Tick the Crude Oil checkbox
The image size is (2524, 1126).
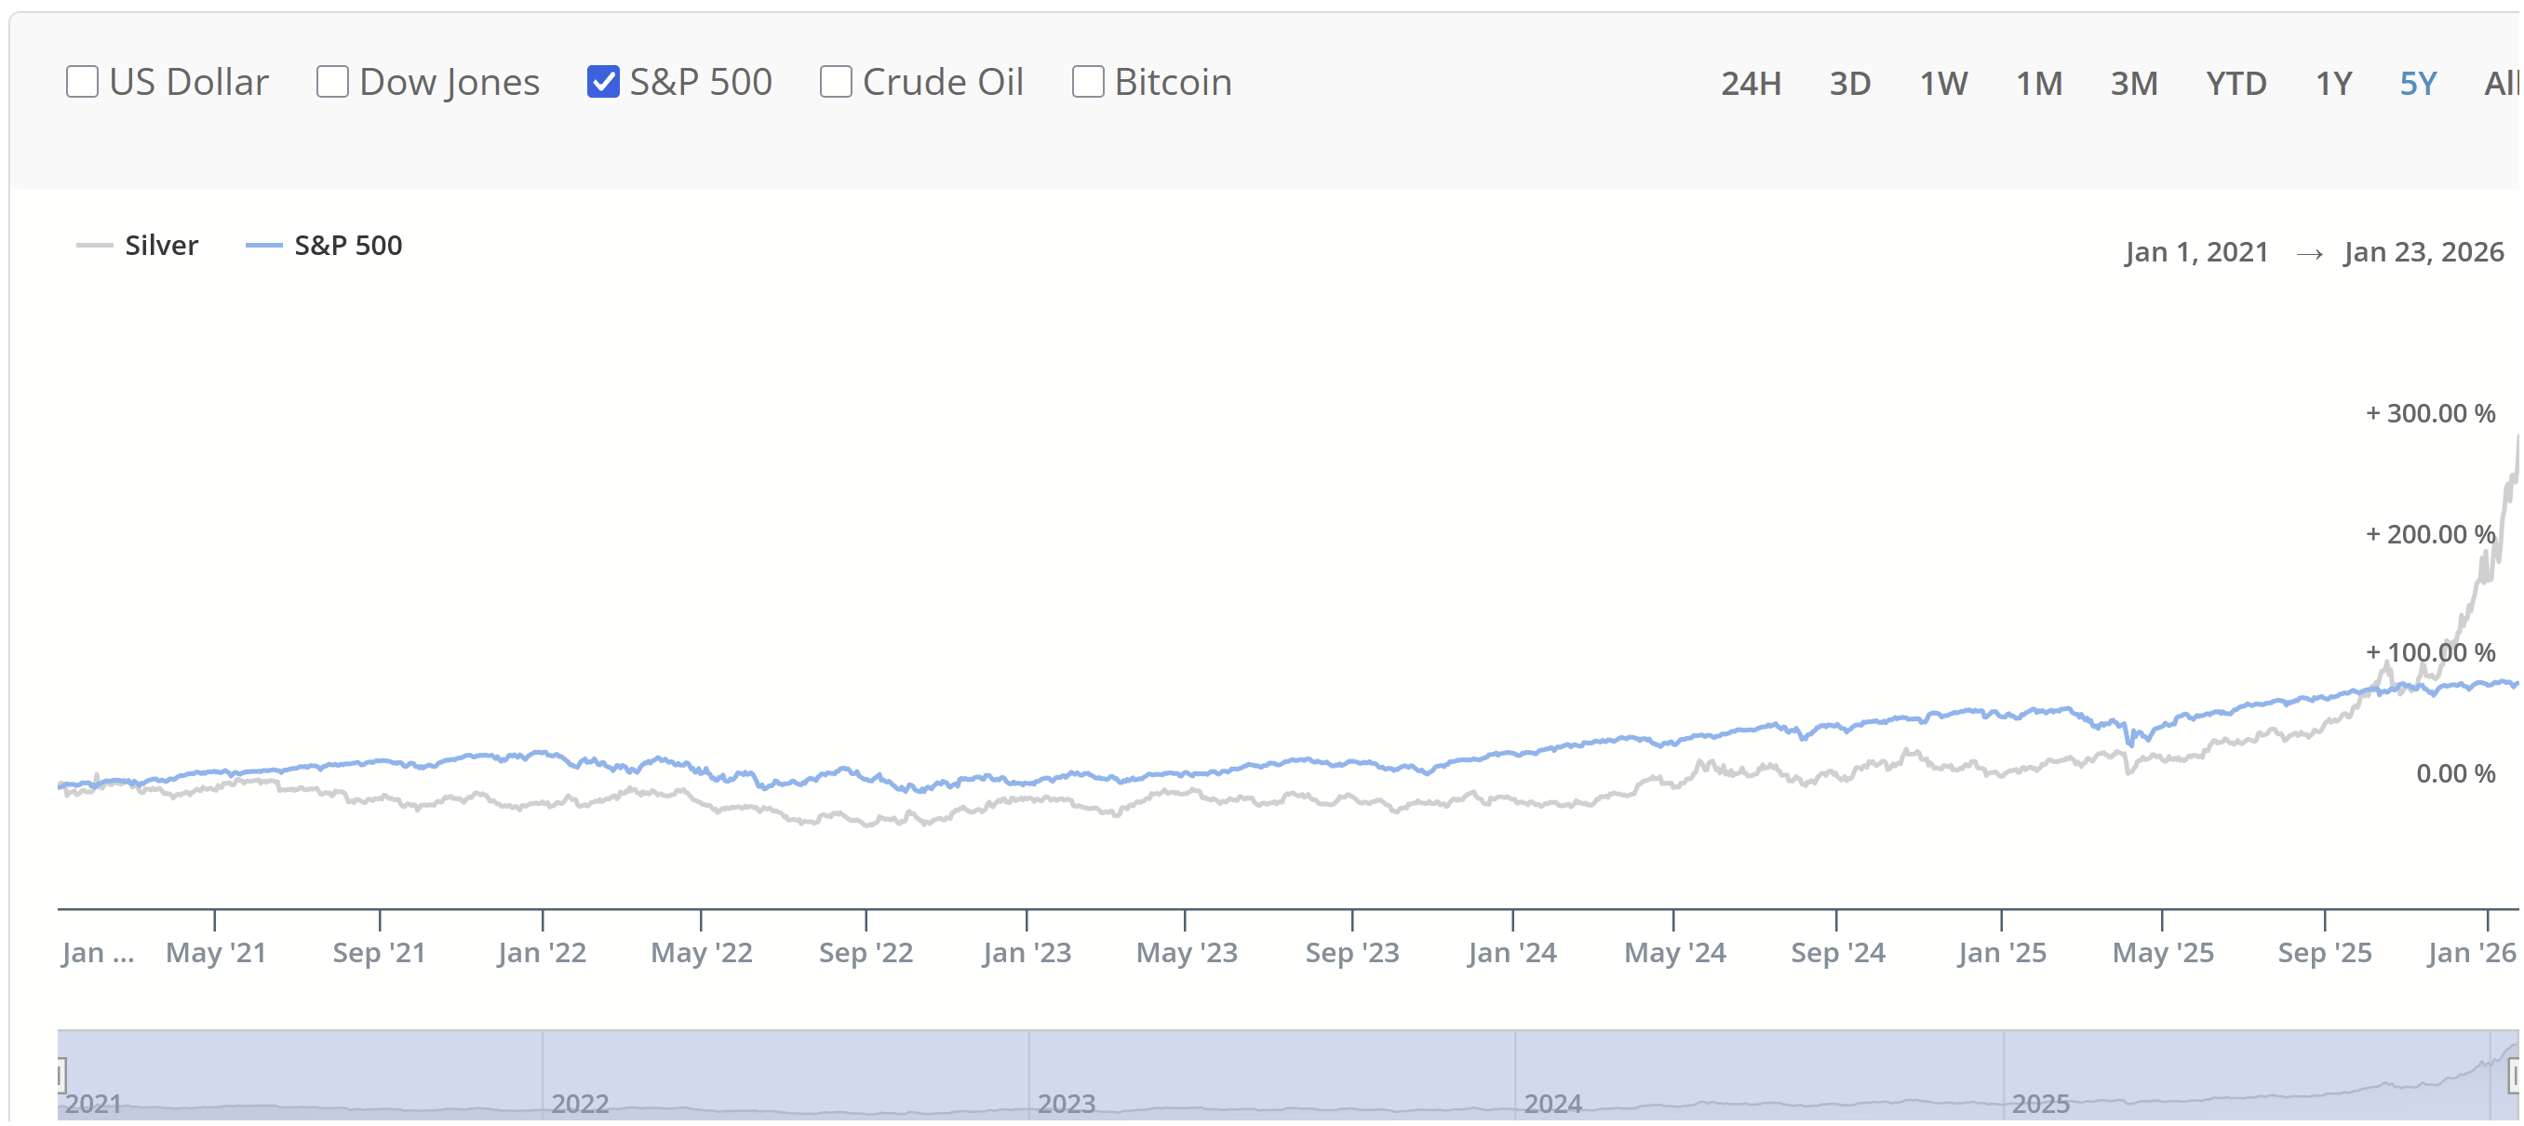tap(836, 81)
